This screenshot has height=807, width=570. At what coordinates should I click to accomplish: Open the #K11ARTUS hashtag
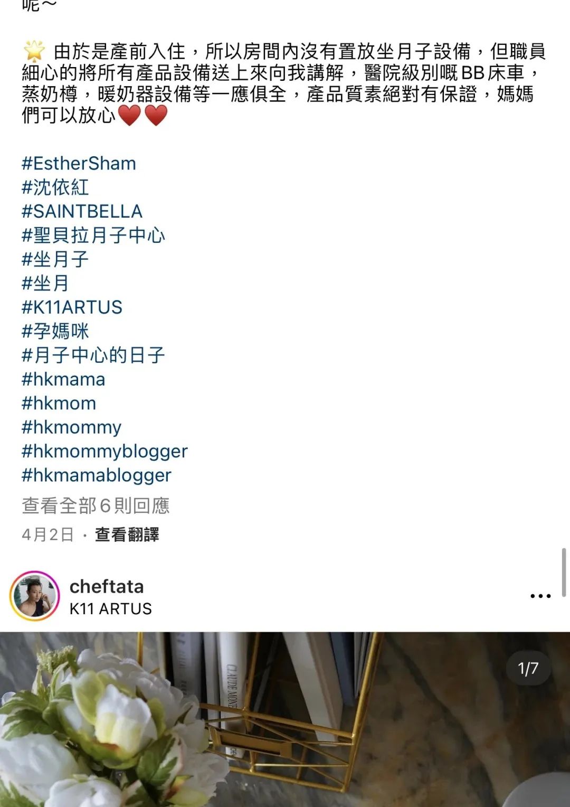[72, 307]
